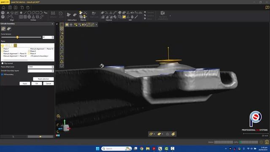Click the Plane offset (mm) input field
270x152 pixels.
pos(40,67)
